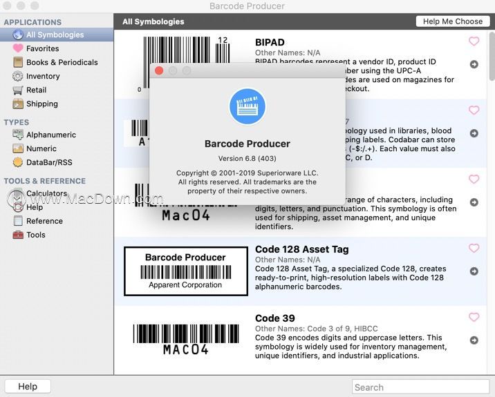This screenshot has width=495, height=397.
Task: Favorite Code 39 with its heart
Action: [x=474, y=317]
